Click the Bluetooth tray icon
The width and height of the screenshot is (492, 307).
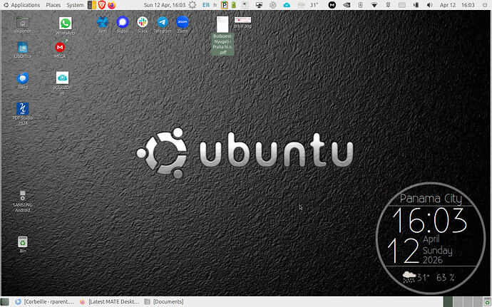pos(388,5)
